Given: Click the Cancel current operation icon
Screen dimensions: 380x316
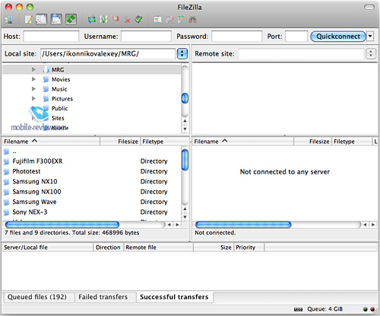Looking at the screenshot, I should [x=116, y=19].
